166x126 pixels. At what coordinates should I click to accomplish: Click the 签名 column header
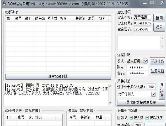[x=103, y=19]
